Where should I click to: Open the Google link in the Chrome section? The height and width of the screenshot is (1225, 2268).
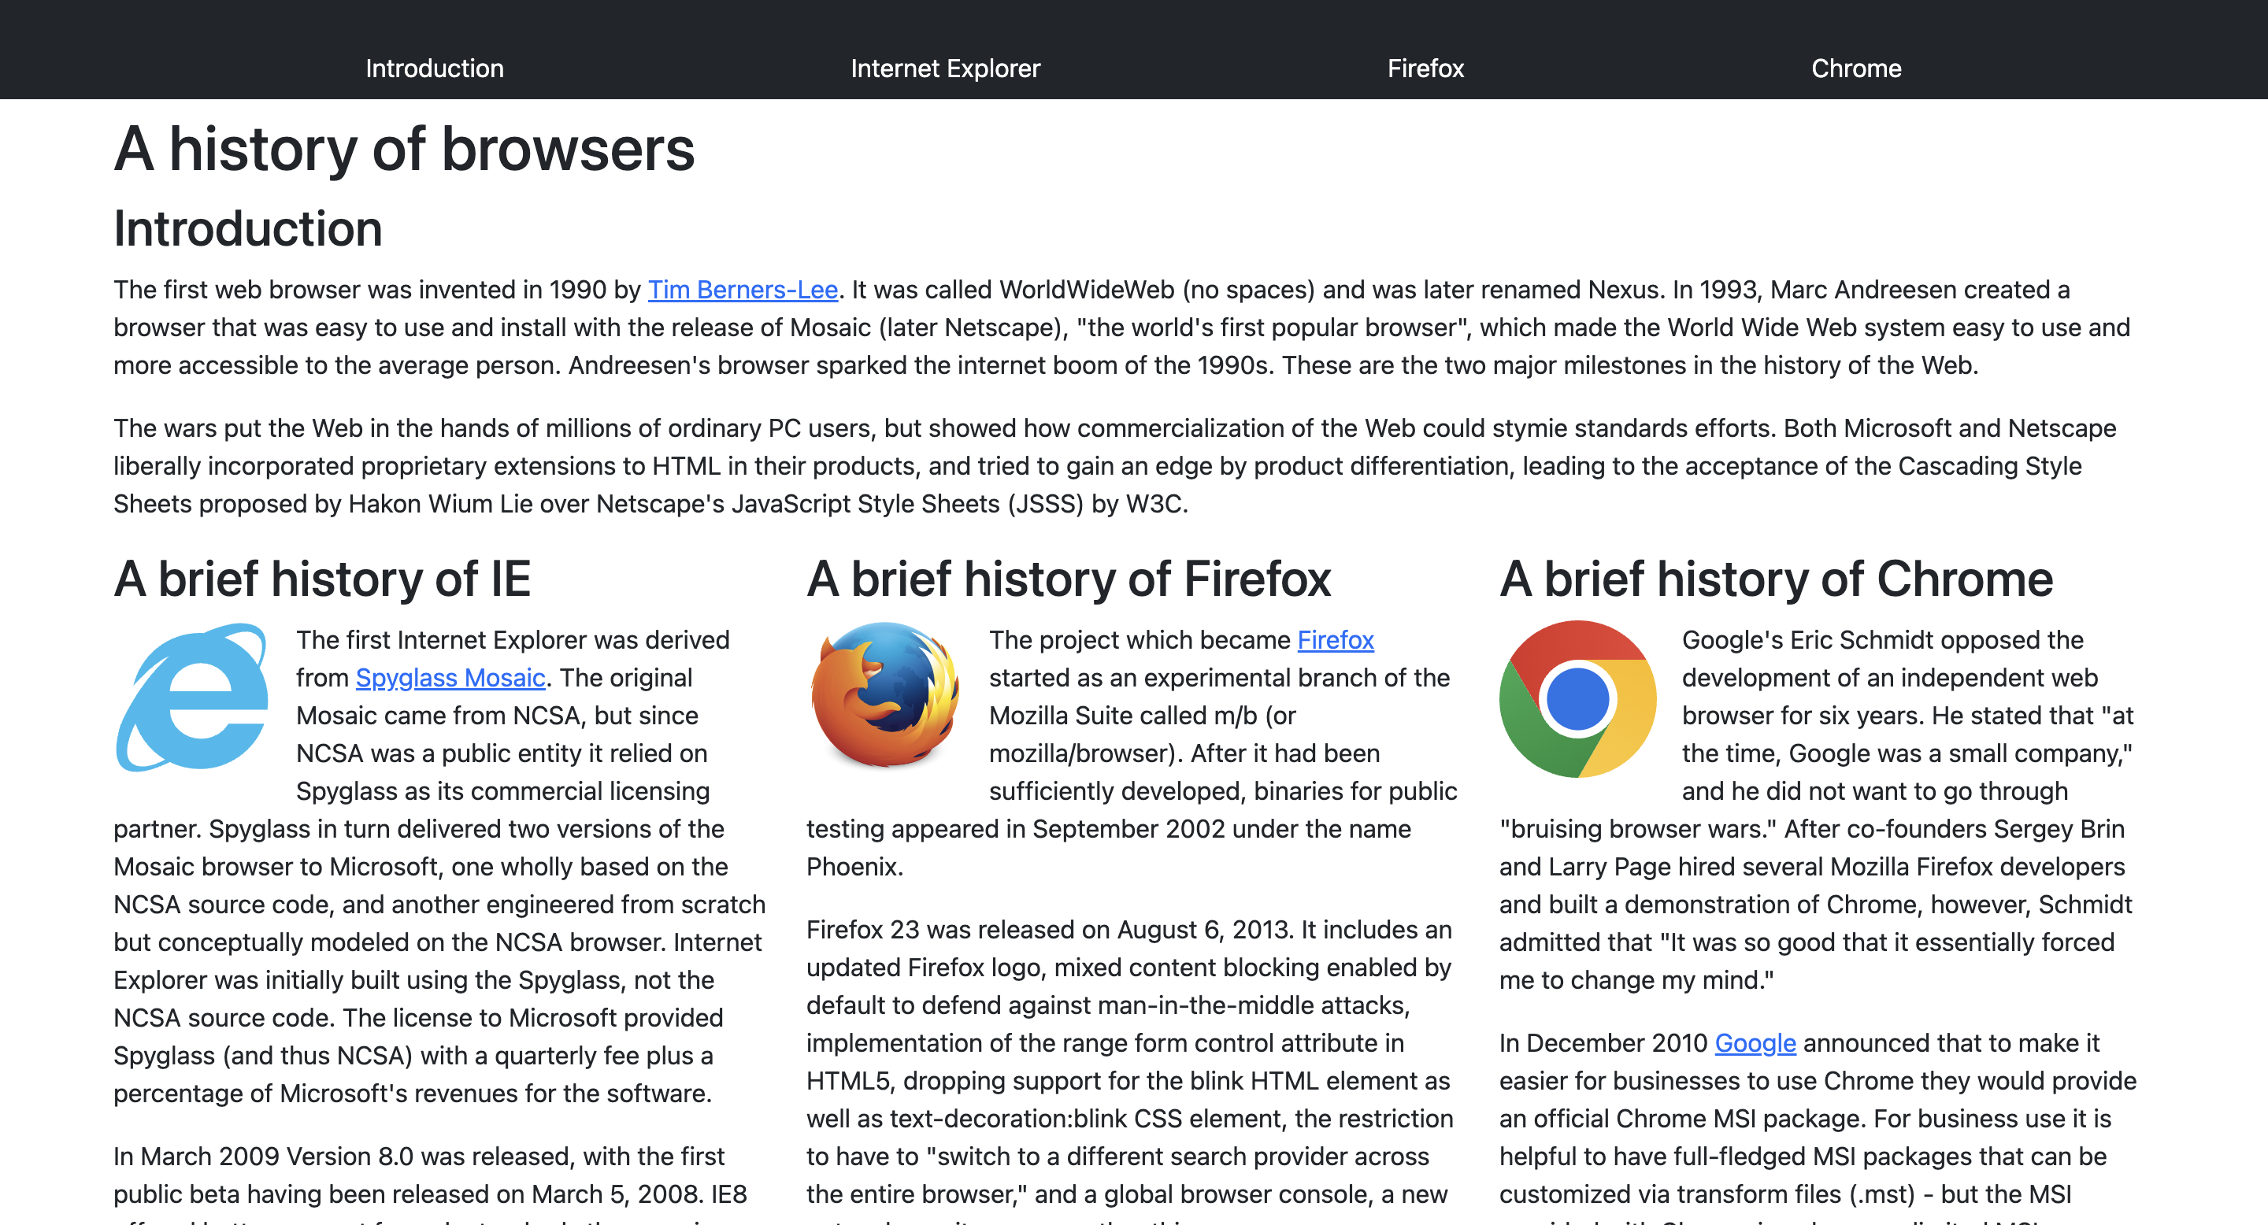(1755, 1043)
